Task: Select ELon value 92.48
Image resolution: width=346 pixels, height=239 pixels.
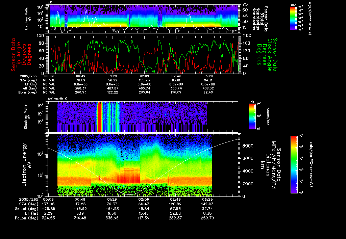Action: point(208,92)
